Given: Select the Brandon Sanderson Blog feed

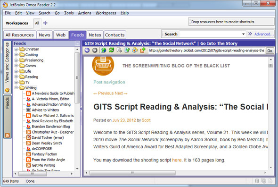Looking at the screenshot, I should tap(51, 127).
